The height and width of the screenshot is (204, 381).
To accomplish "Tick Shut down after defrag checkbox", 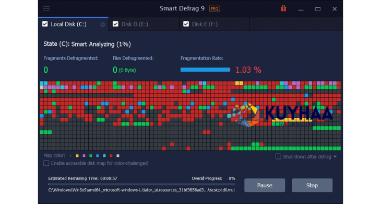I will pos(278,156).
